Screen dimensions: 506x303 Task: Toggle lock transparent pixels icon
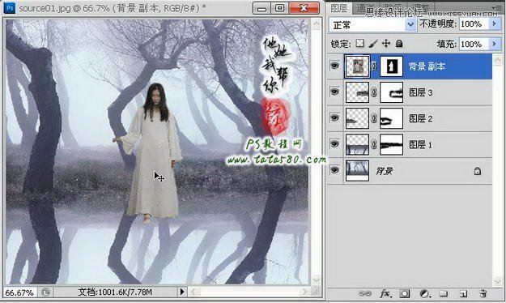coord(359,44)
